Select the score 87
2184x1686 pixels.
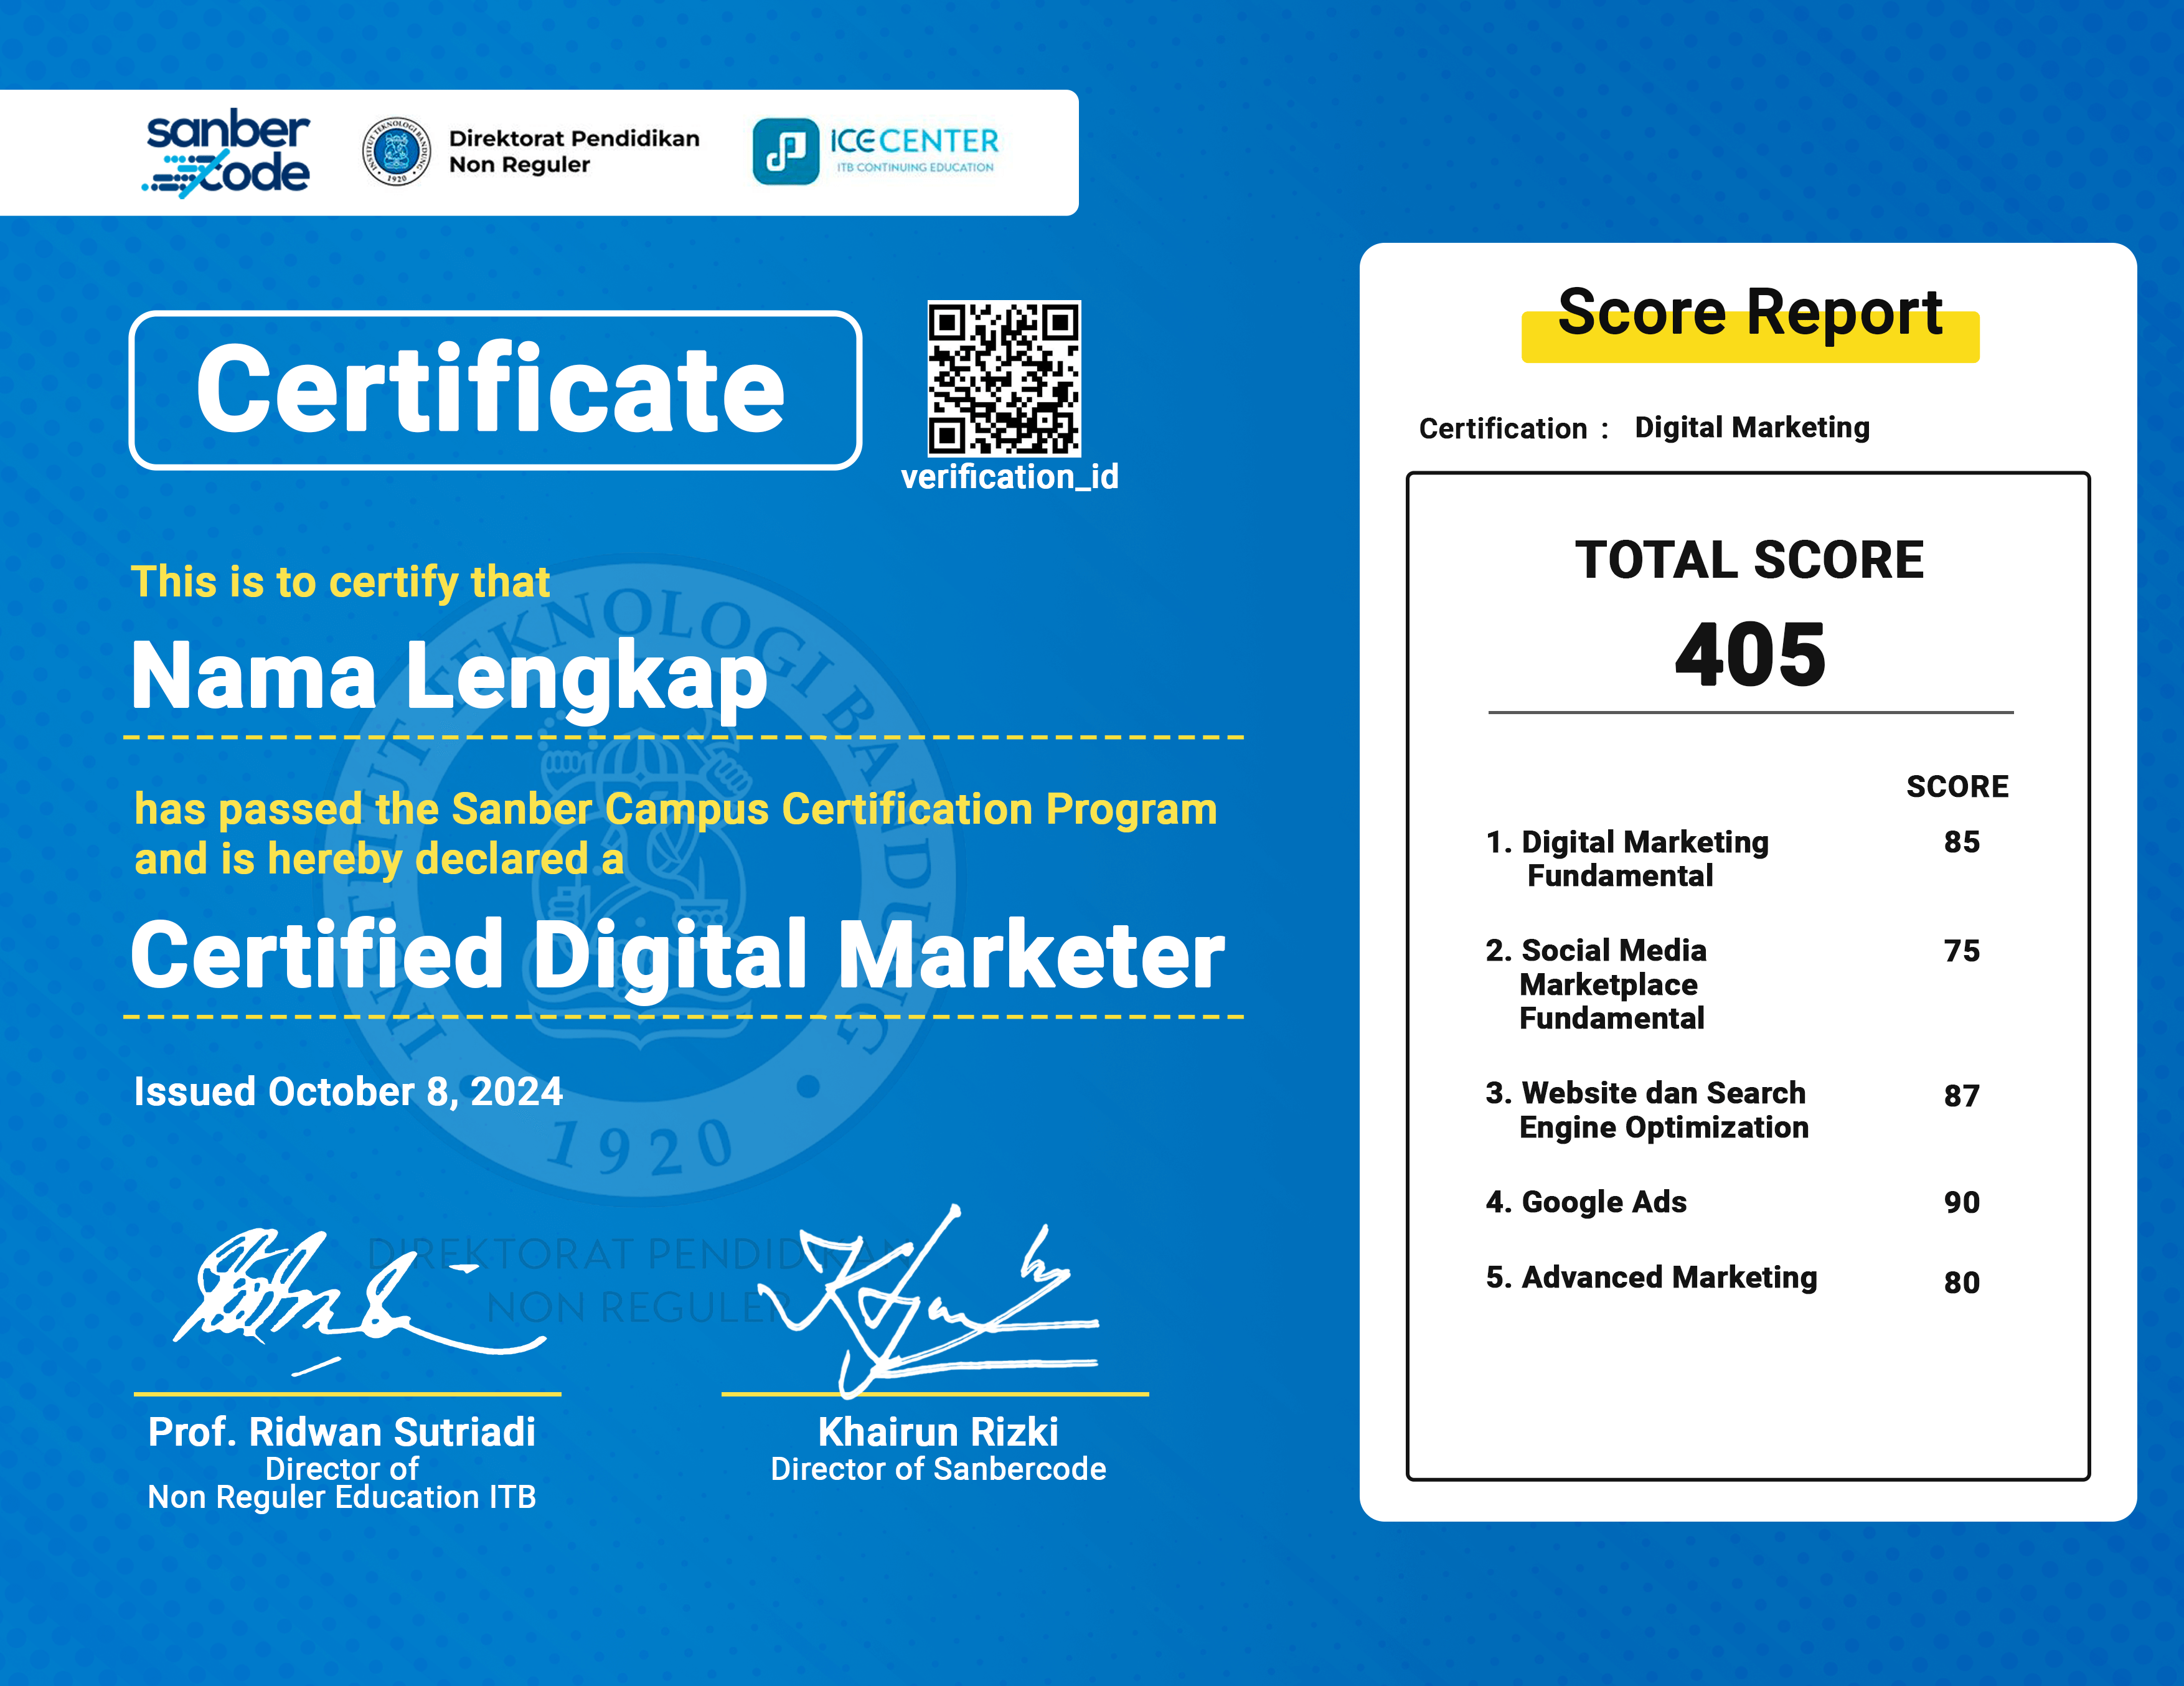pyautogui.click(x=1962, y=1096)
